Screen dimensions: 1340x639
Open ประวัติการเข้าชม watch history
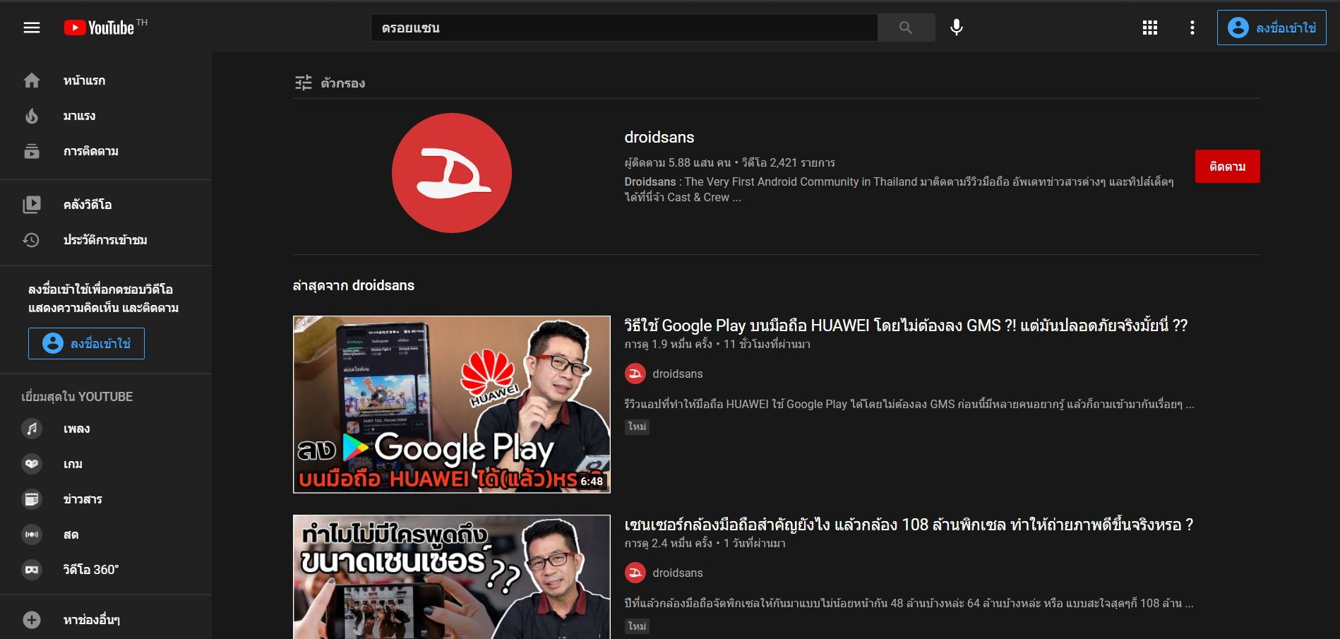pos(104,240)
